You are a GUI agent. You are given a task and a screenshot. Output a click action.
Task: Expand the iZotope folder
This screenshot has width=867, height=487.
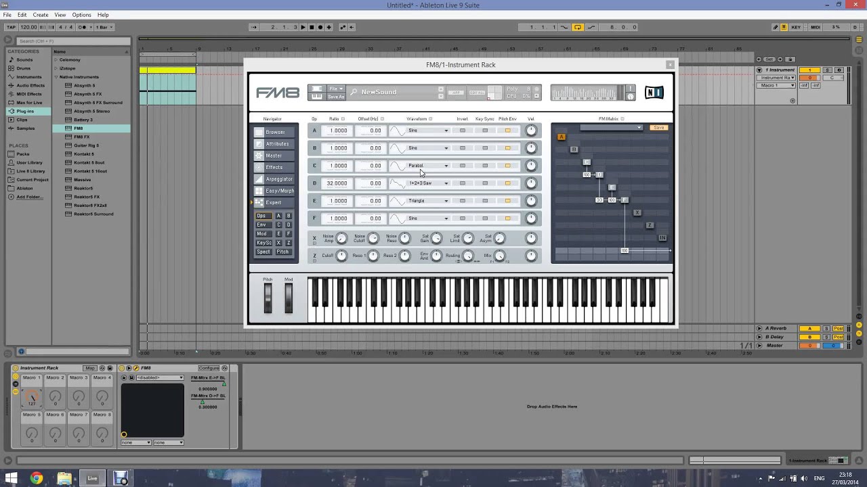(56, 68)
